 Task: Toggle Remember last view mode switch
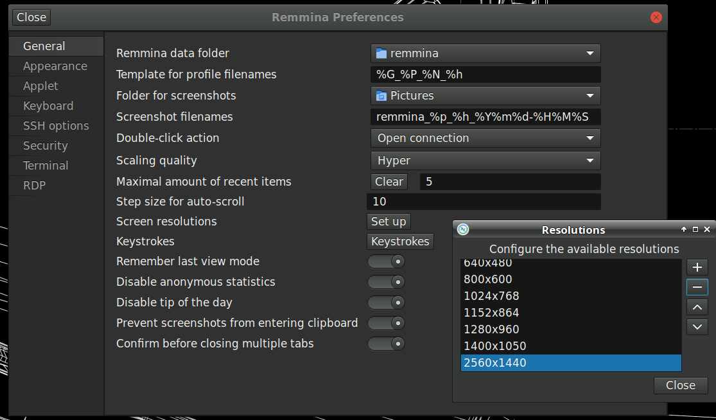coord(387,261)
